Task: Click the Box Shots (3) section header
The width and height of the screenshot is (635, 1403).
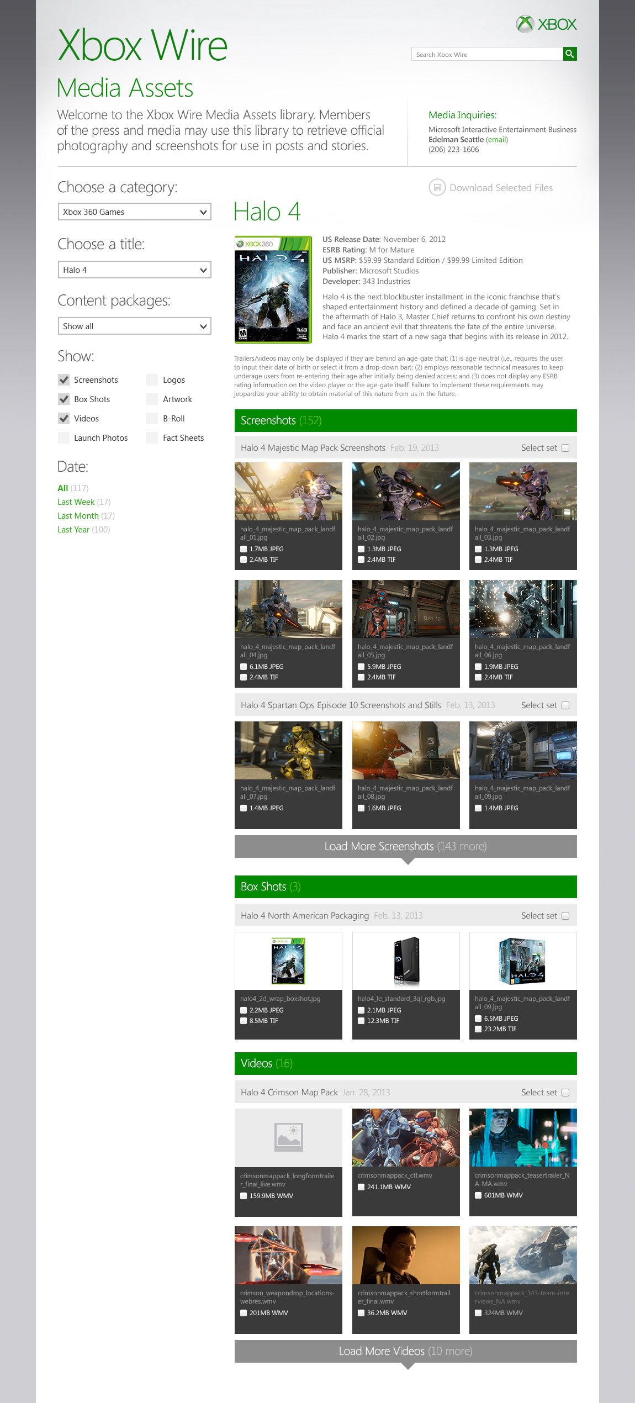Action: coord(406,887)
